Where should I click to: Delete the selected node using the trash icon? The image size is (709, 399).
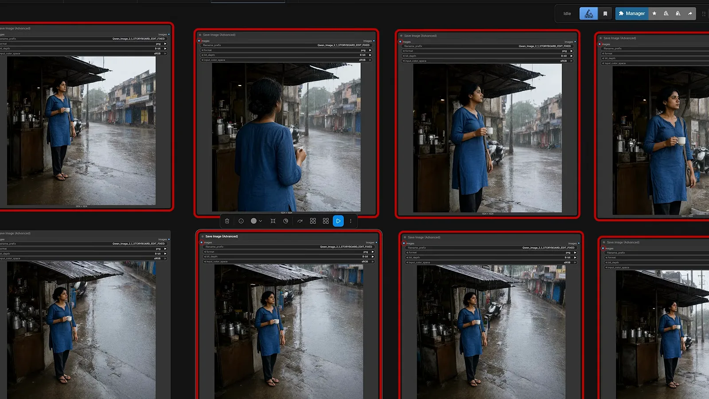pos(227,221)
